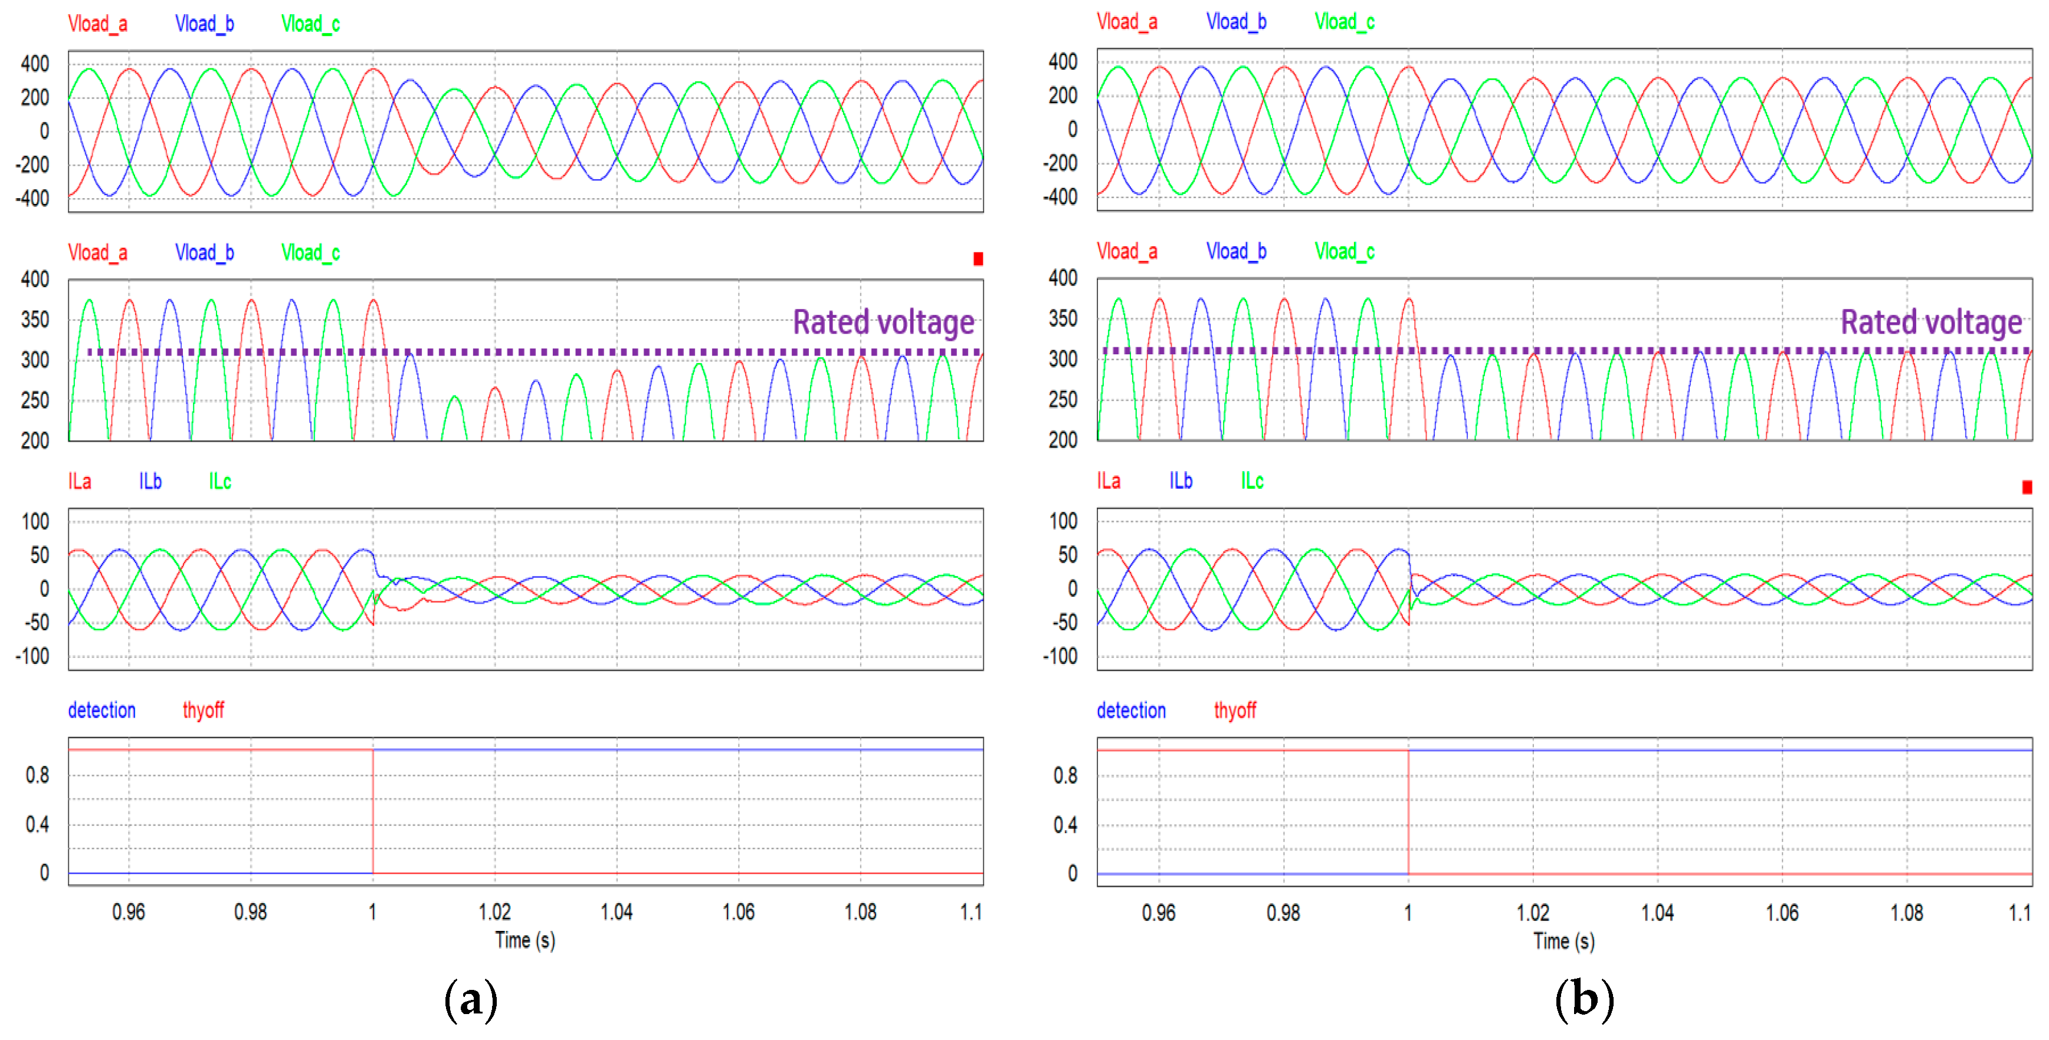Viewport: 2049px width, 1040px height.
Task: Select Vload_b legend in top-left plot
Action: pos(204,24)
